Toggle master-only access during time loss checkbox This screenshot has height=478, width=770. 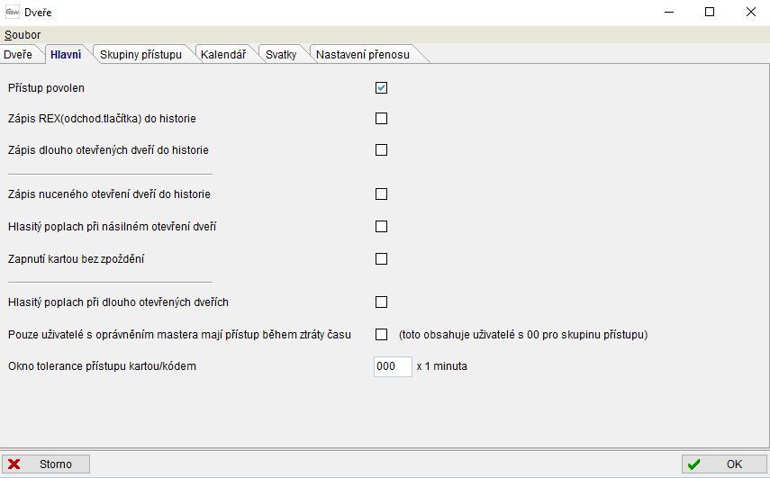tap(381, 335)
